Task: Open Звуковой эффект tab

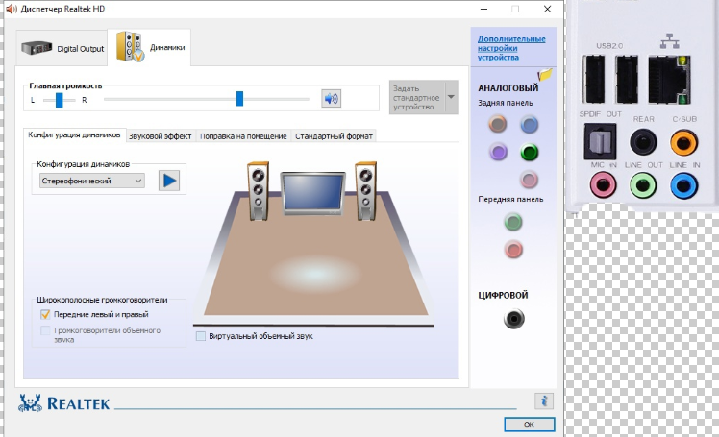Action: (x=160, y=136)
